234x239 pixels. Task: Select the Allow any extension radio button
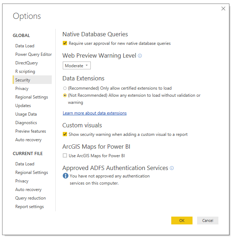pyautogui.click(x=65, y=95)
